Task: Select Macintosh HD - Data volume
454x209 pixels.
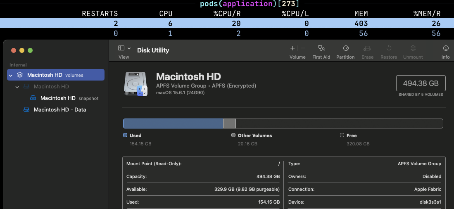Action: click(60, 110)
